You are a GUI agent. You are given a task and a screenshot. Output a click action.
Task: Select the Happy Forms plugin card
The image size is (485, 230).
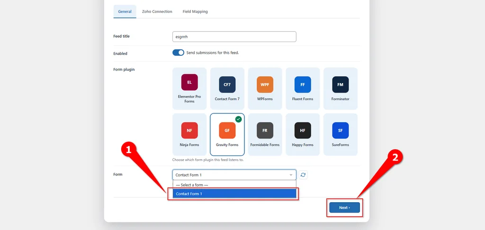(303, 135)
